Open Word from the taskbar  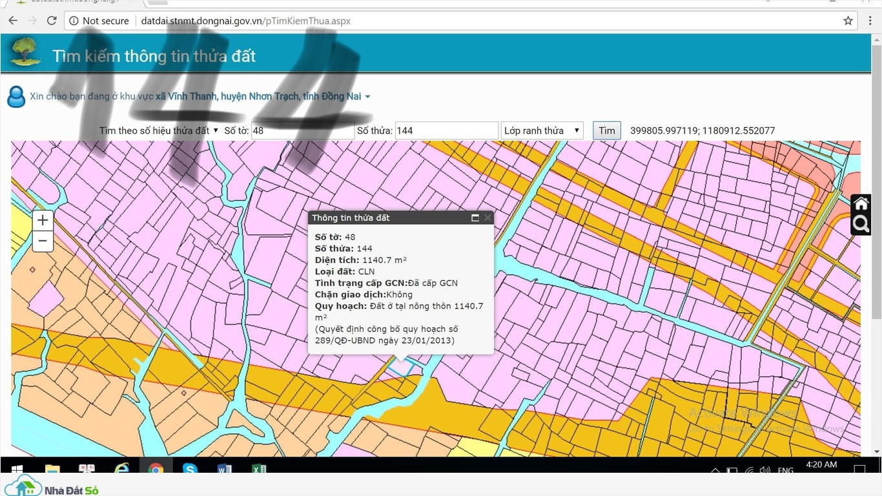pos(224,470)
